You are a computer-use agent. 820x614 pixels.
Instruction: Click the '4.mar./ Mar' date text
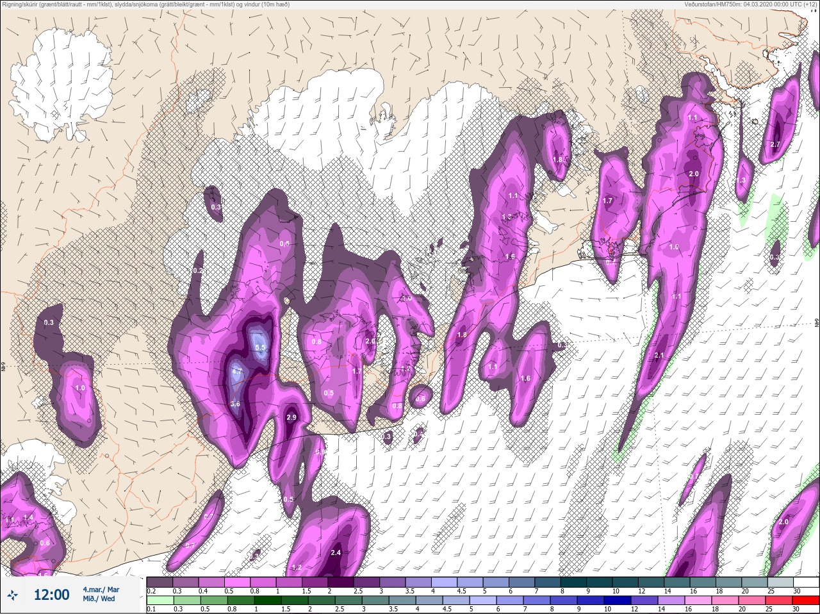coord(101,589)
